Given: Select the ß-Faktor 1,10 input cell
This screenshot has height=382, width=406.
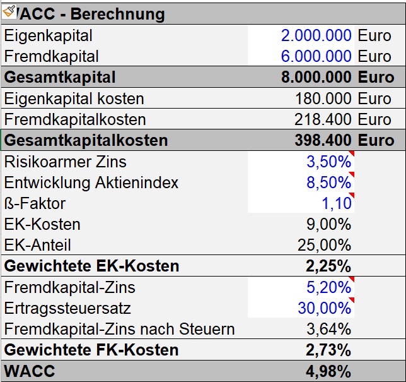Looking at the screenshot, I should click(x=301, y=203).
